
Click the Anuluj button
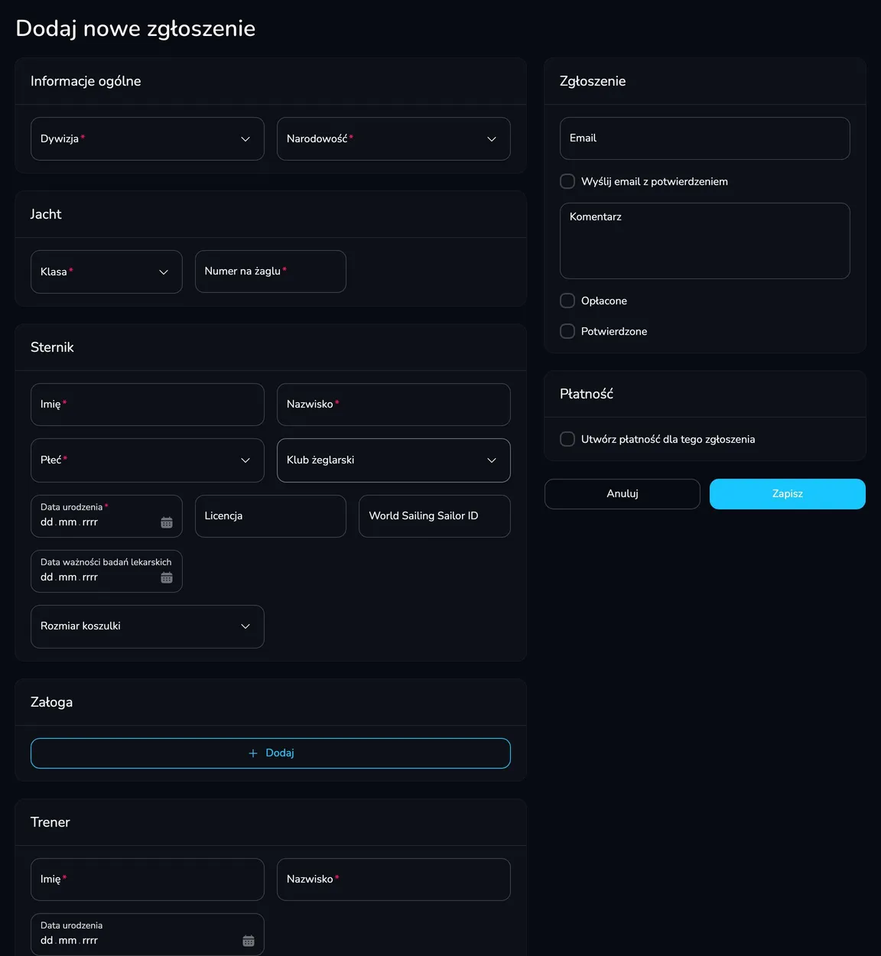point(623,494)
